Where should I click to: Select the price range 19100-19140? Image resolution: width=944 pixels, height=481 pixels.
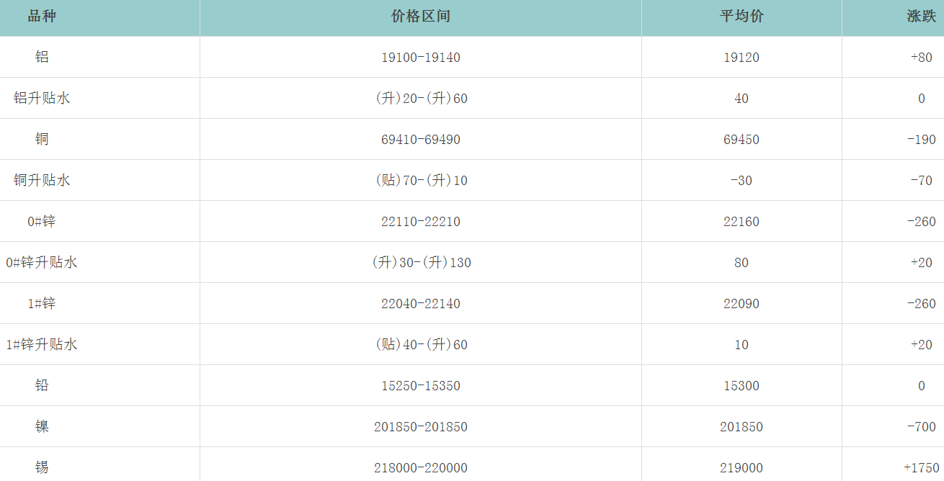pos(420,58)
